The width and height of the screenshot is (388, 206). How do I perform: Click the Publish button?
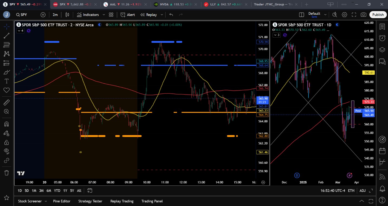tap(378, 15)
